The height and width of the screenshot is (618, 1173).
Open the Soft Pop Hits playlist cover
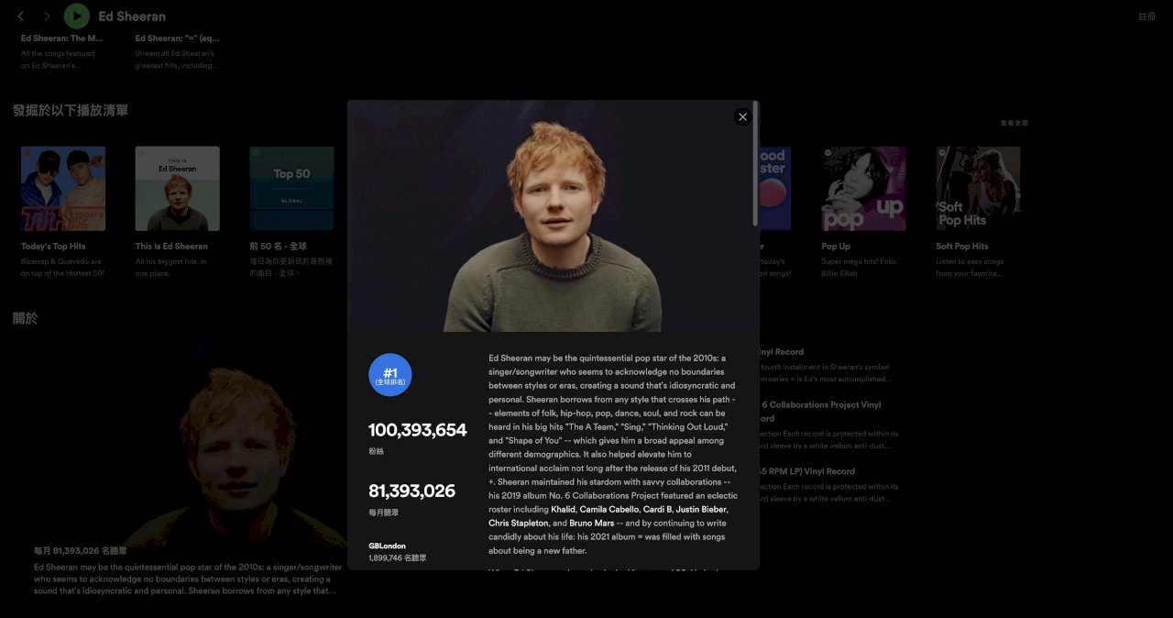[x=978, y=189]
